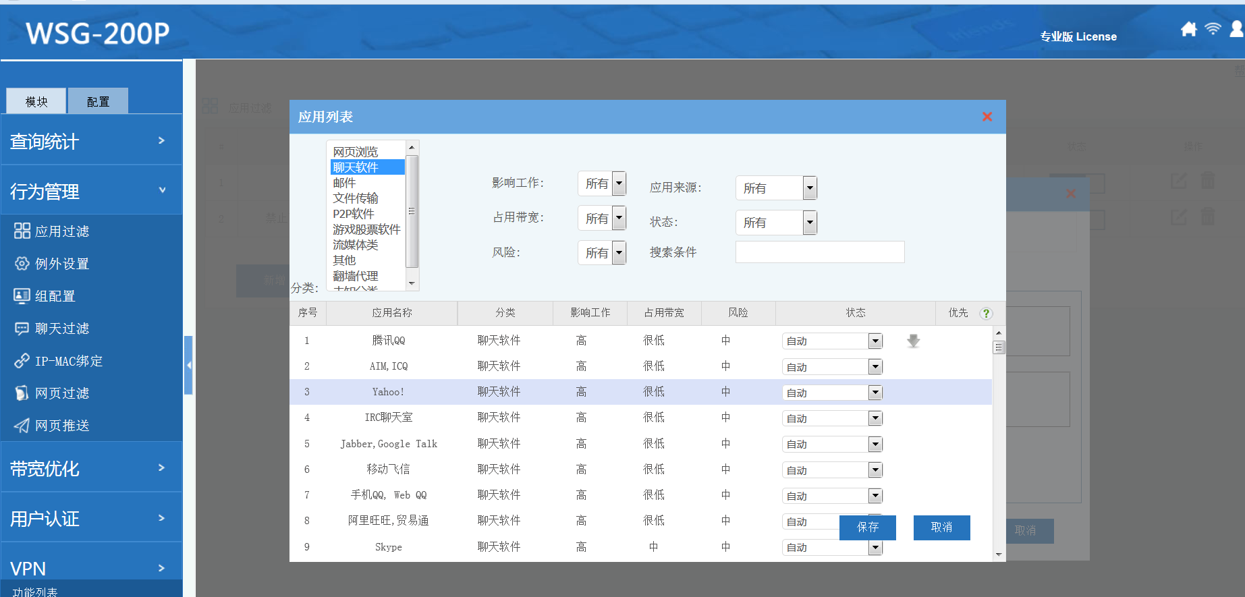Select 邮件 in the category list
Image resolution: width=1245 pixels, height=597 pixels.
pyautogui.click(x=344, y=183)
